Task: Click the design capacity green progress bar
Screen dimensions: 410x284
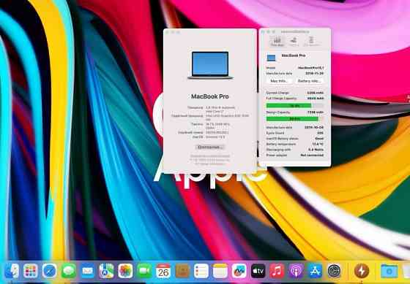Action: coord(294,119)
